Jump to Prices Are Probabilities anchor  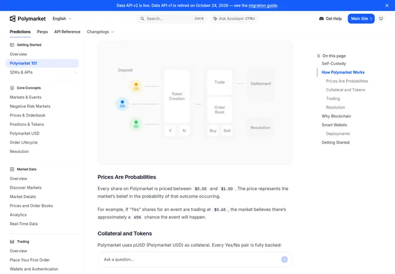pyautogui.click(x=347, y=81)
